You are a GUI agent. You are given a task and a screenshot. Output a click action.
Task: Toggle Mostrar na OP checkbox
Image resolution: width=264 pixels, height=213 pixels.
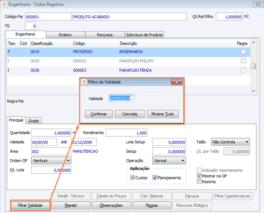click(x=199, y=176)
